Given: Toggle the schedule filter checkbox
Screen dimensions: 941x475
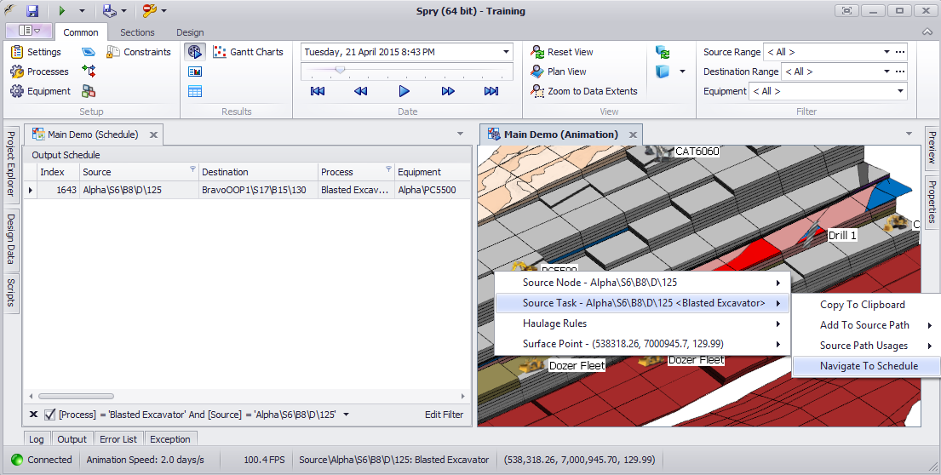Looking at the screenshot, I should click(x=50, y=415).
